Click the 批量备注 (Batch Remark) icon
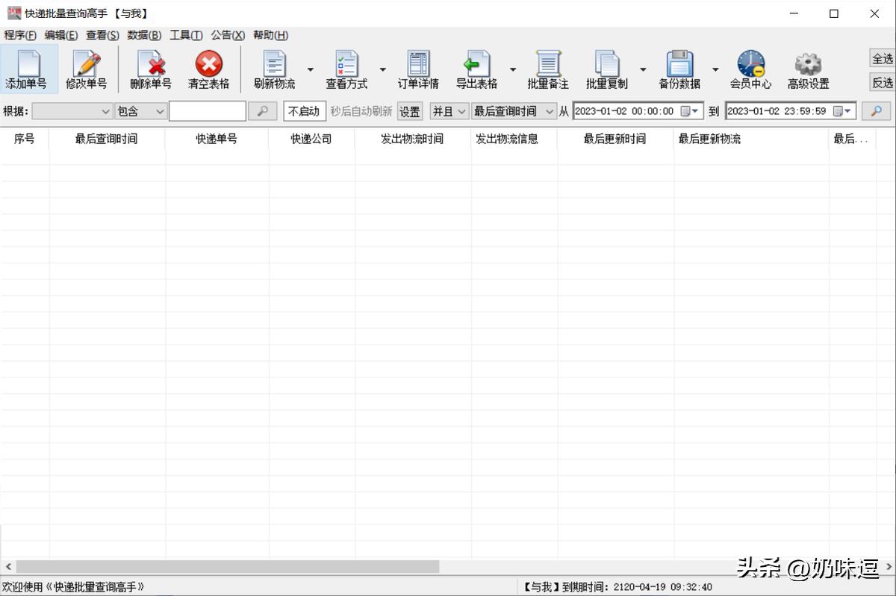The width and height of the screenshot is (896, 596). tap(548, 68)
